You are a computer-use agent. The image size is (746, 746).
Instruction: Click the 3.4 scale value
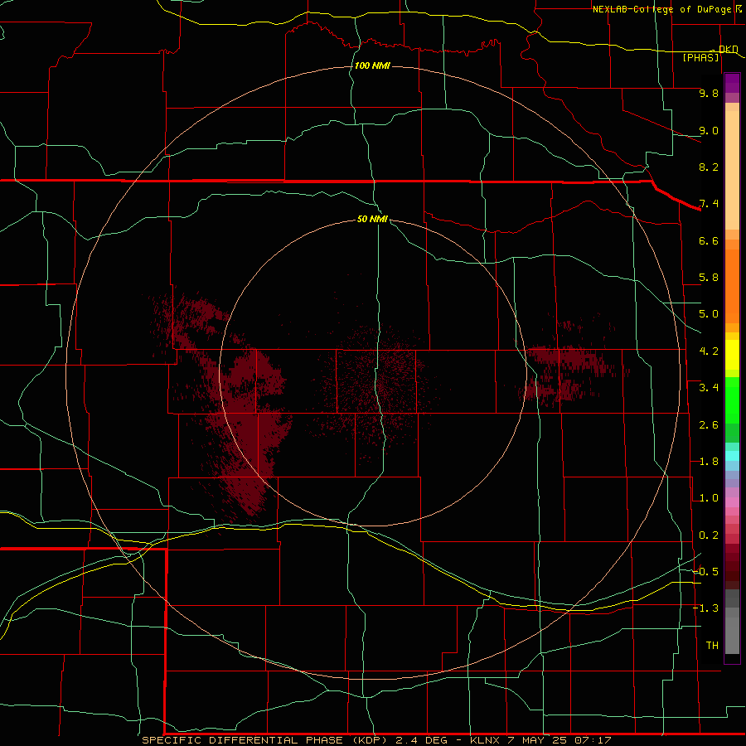pos(709,388)
